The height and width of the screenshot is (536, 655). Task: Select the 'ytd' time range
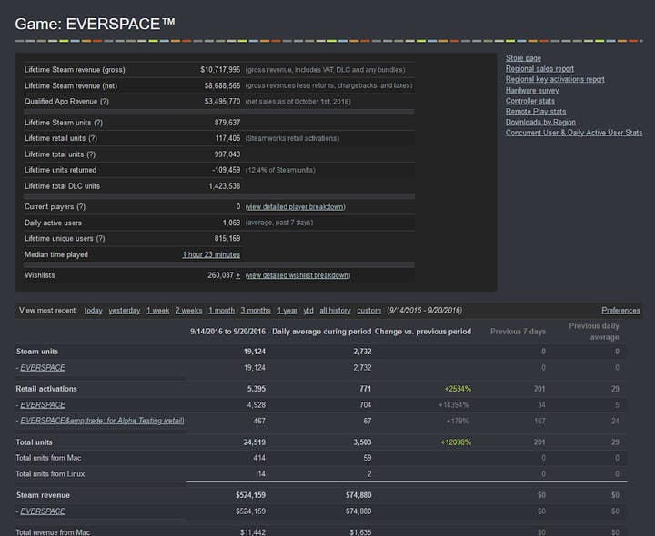[308, 311]
